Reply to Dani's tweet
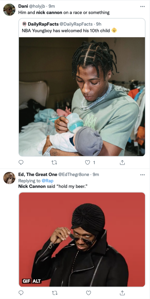This screenshot has height=299, width=150. pos(21,163)
